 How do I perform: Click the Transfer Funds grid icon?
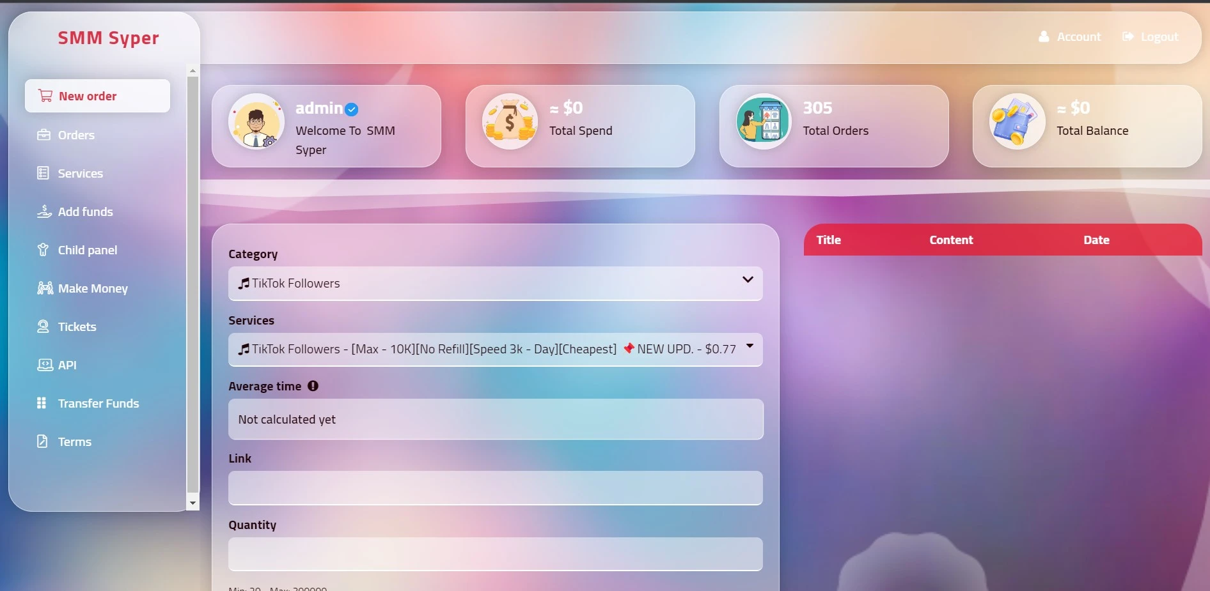point(42,403)
